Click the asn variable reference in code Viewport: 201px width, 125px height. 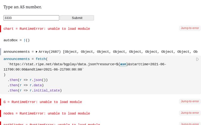click(x=123, y=64)
